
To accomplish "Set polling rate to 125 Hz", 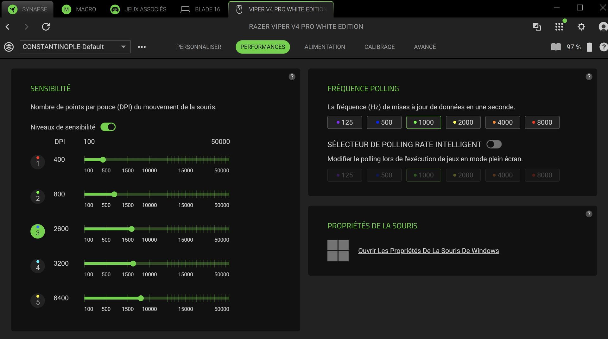I will pos(345,122).
